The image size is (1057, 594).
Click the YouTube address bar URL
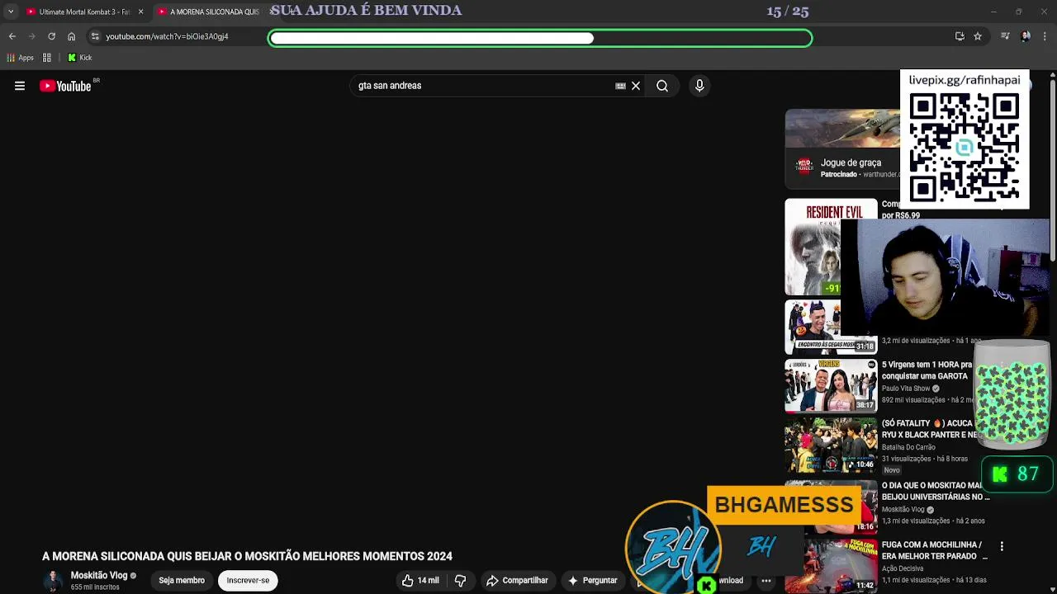pos(167,36)
